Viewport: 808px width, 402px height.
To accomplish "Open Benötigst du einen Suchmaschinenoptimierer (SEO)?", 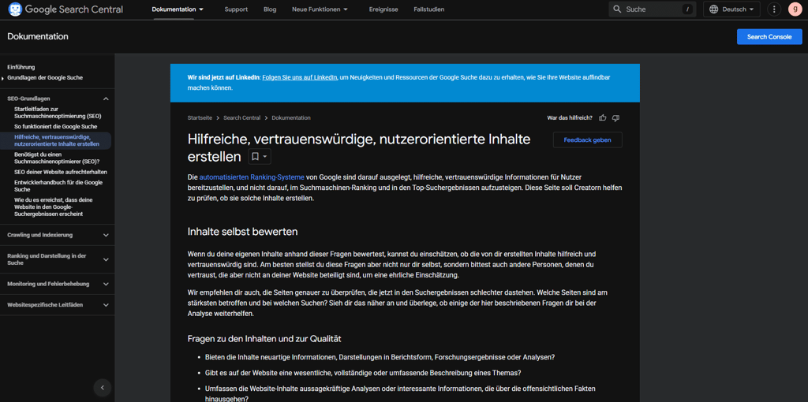I will click(55, 158).
